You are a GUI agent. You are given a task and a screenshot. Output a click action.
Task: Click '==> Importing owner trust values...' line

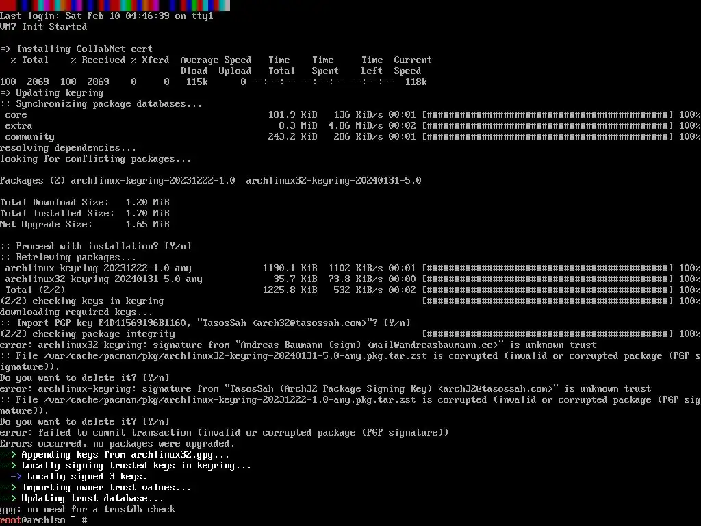coord(96,488)
